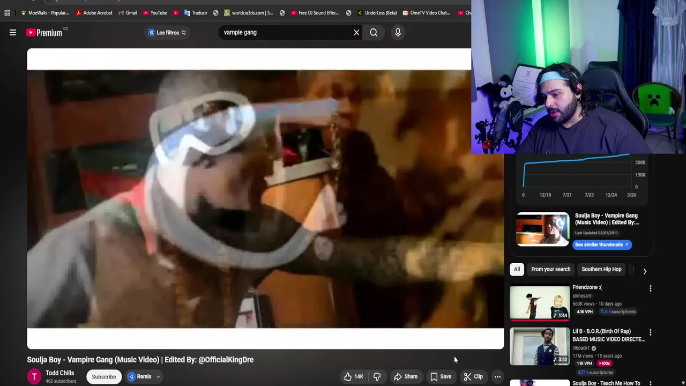Image resolution: width=686 pixels, height=386 pixels.
Task: Click the views history graph line
Action: [576, 160]
